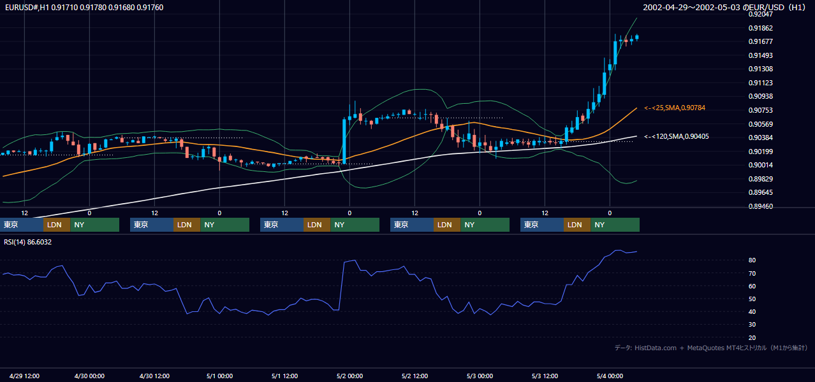
Task: Click the 5/1 12:00 time label
Action: click(x=285, y=376)
